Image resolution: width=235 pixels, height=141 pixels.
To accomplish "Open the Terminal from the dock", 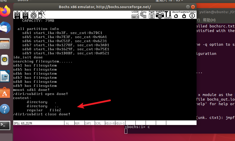I will [5, 125].
